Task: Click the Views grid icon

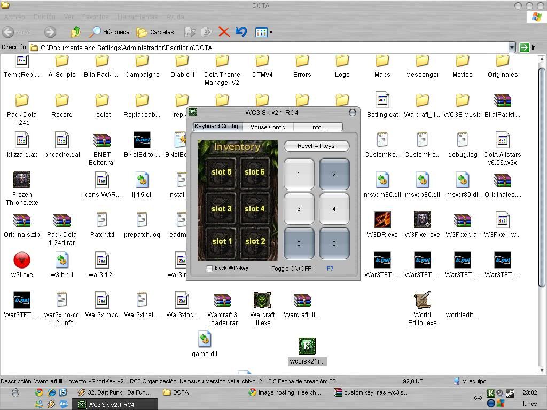Action: pyautogui.click(x=261, y=32)
